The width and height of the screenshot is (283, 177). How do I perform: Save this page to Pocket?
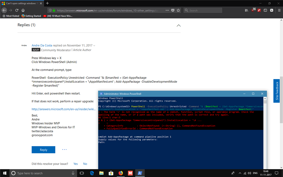click(173, 10)
